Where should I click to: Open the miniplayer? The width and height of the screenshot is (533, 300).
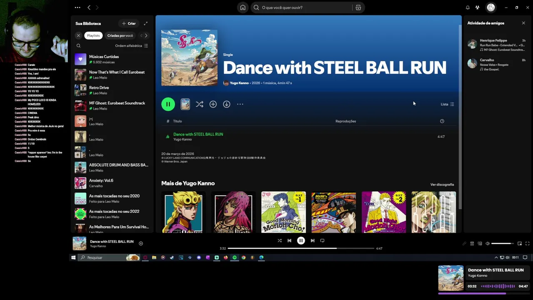tap(520, 243)
